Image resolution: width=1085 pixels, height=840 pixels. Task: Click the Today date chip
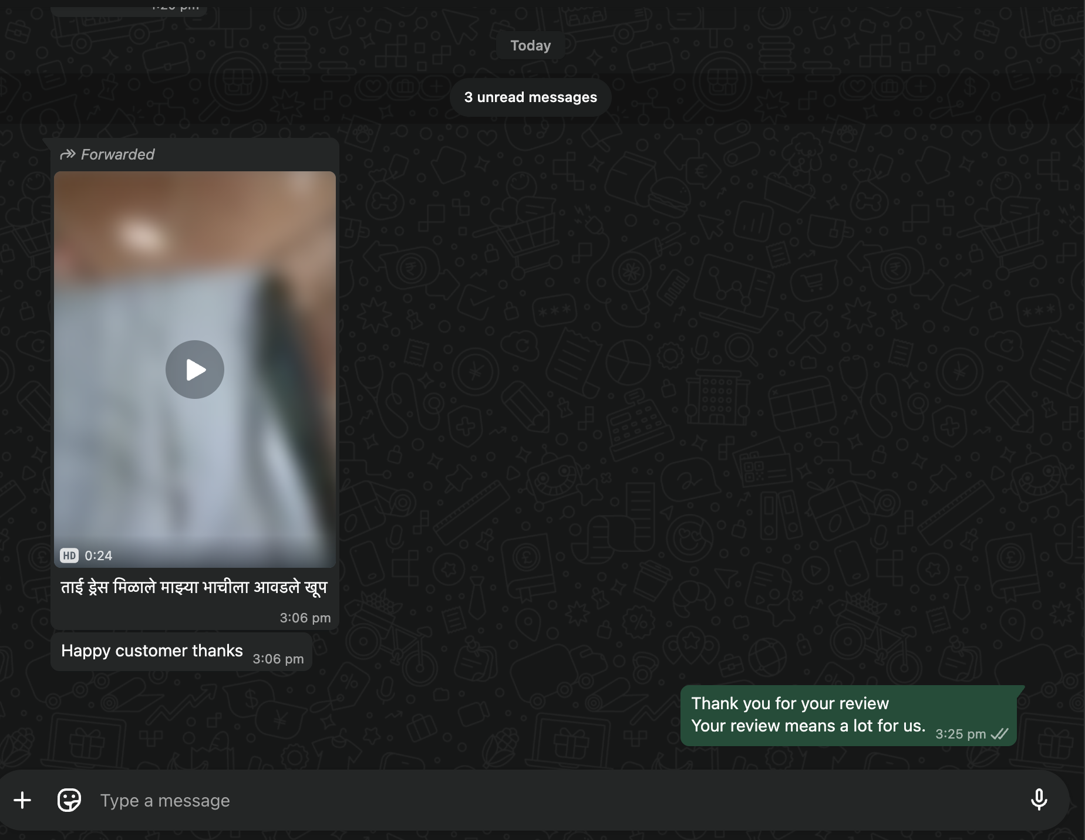tap(530, 46)
